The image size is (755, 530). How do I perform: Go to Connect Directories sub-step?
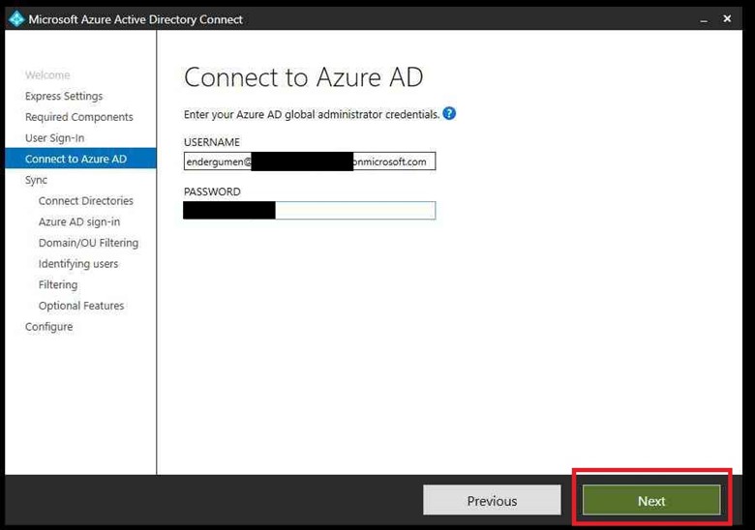pos(86,201)
